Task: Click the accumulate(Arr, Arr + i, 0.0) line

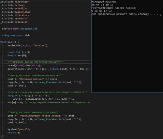Action: [x=44, y=99]
